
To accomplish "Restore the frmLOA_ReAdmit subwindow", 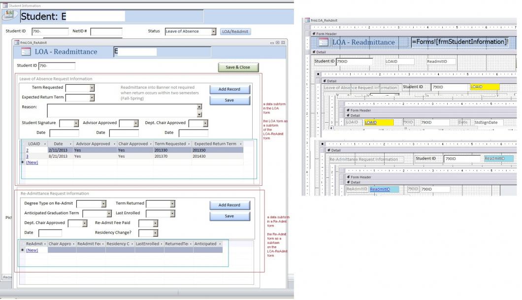I will tap(277, 43).
